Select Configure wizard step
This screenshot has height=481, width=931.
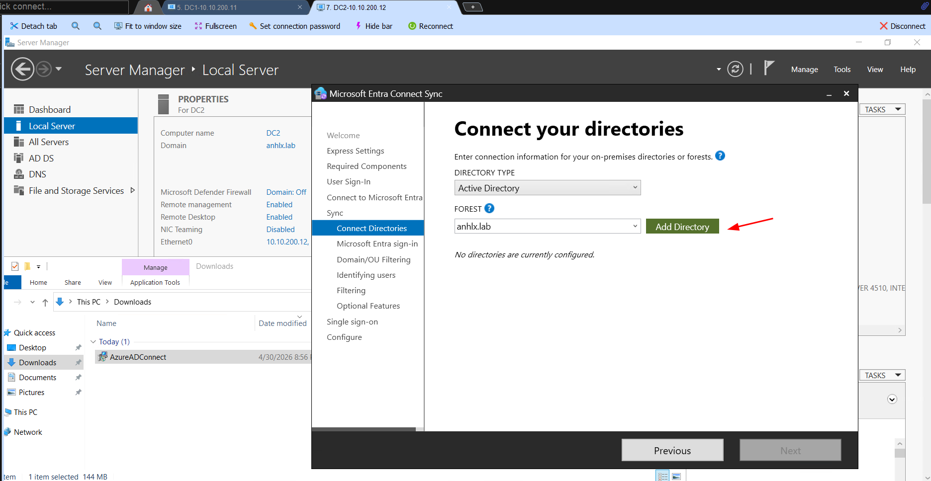click(344, 337)
